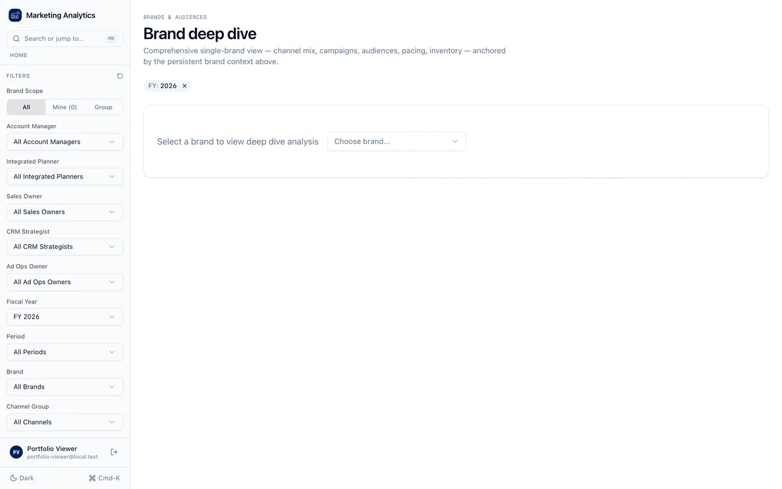
Task: Select the Group brand scope
Action: coord(103,107)
